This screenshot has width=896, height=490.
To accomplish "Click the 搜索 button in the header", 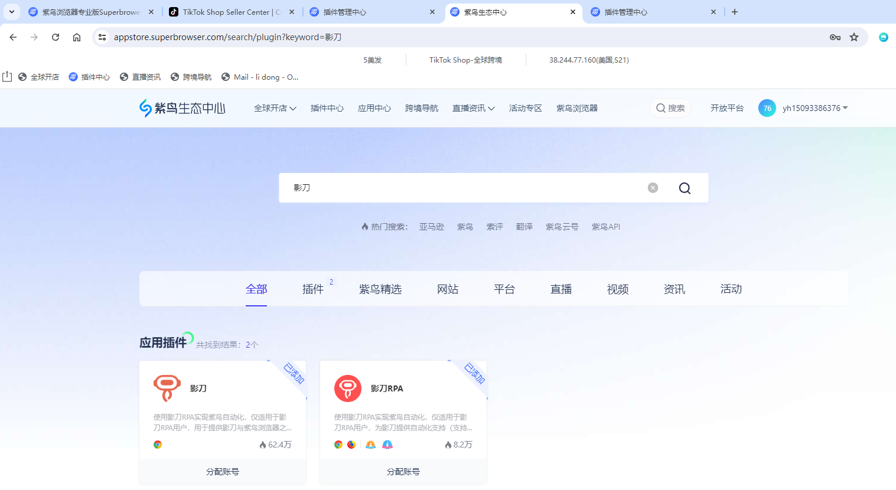I will point(670,108).
